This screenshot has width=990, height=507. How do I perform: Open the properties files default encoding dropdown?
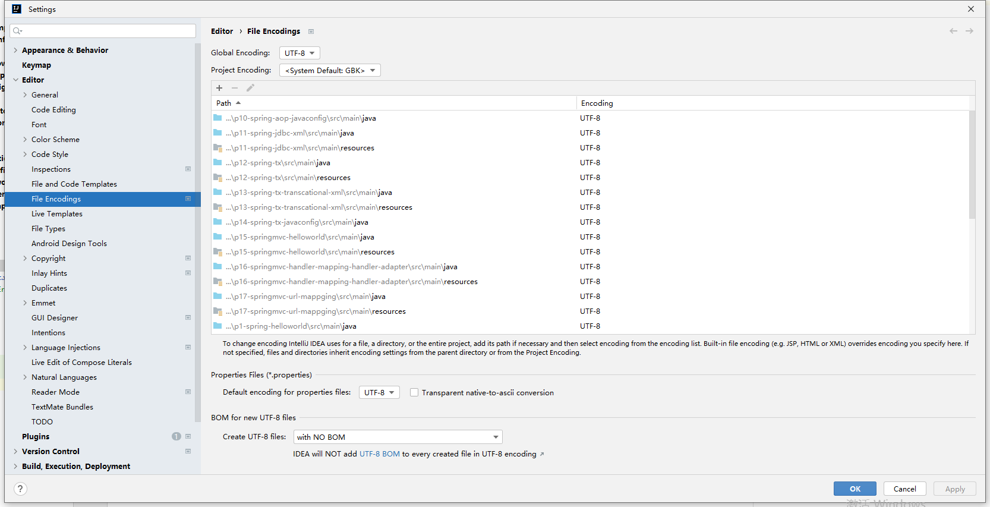pyautogui.click(x=379, y=392)
